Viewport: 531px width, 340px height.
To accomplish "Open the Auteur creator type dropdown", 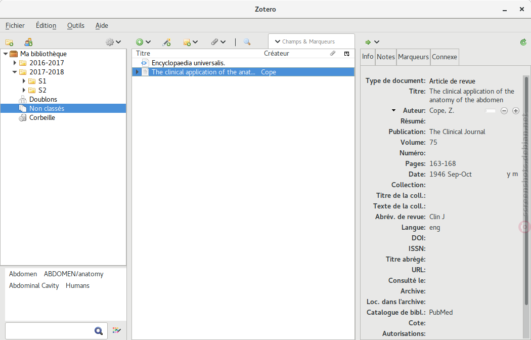I will coord(393,110).
